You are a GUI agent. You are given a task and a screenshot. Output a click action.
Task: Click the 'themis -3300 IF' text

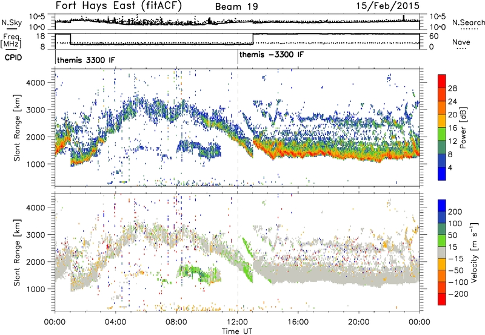(x=271, y=54)
